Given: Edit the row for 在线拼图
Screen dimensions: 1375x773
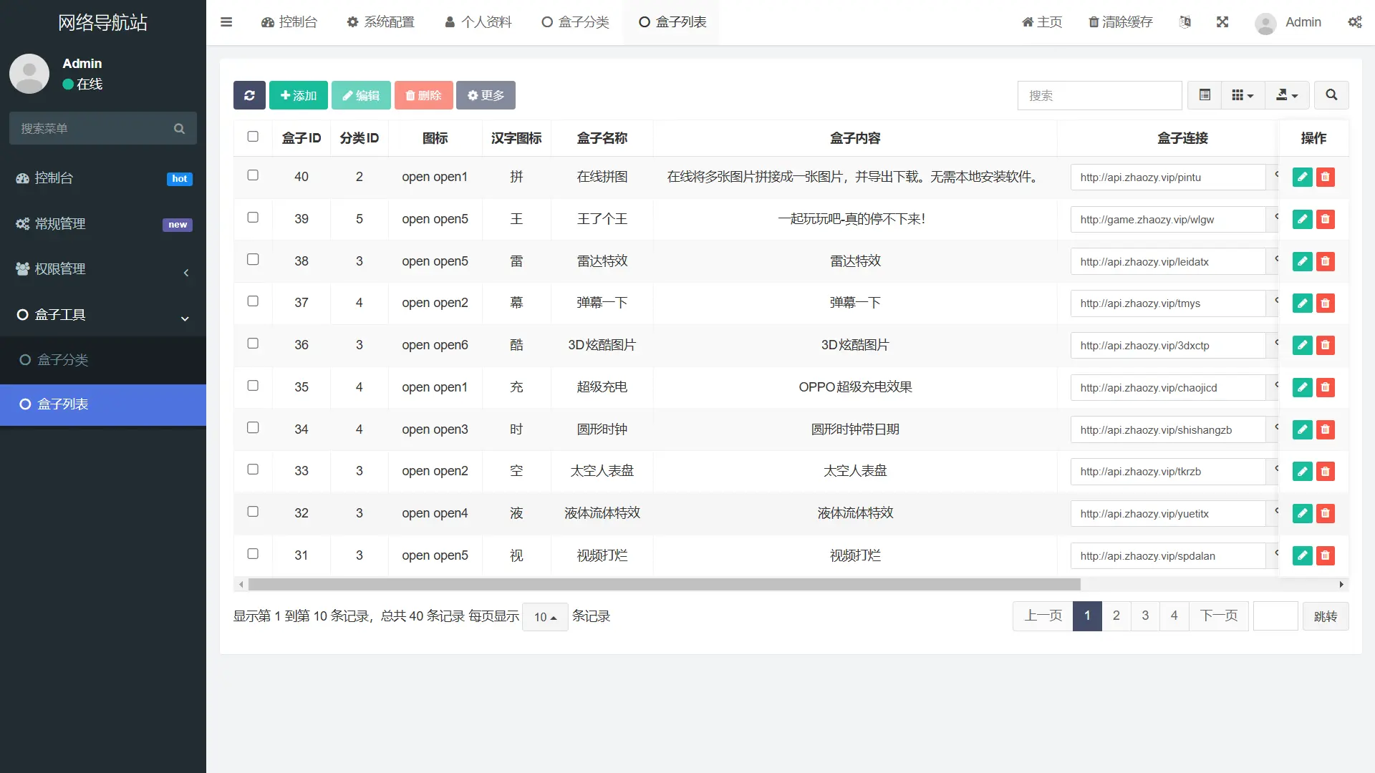Looking at the screenshot, I should tap(1302, 177).
